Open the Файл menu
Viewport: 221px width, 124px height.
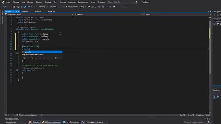point(8,2)
